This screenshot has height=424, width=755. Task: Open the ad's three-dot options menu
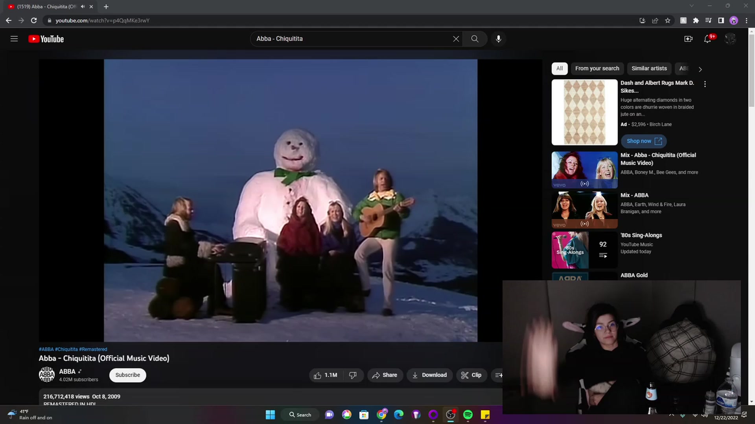(x=705, y=84)
